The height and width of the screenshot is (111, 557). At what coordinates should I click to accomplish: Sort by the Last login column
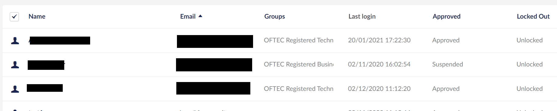(x=362, y=16)
